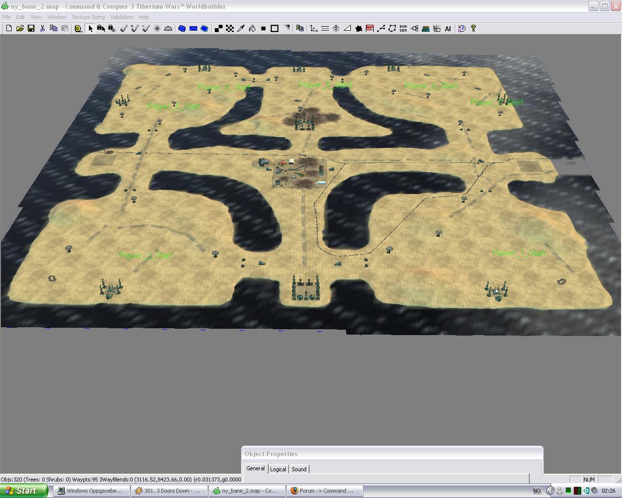Open a map file with the folder icon
The width and height of the screenshot is (622, 498).
pyautogui.click(x=20, y=29)
